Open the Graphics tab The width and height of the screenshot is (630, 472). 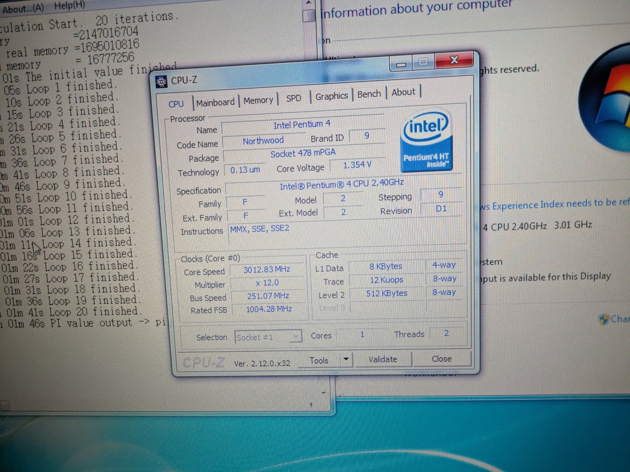pos(332,96)
